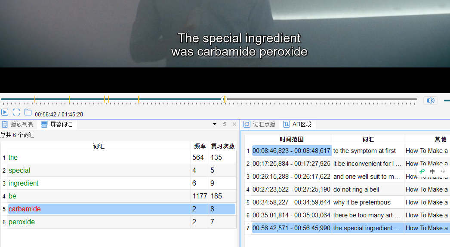Click the 其他 column header
Screen dimensions: 450x247
pos(441,139)
